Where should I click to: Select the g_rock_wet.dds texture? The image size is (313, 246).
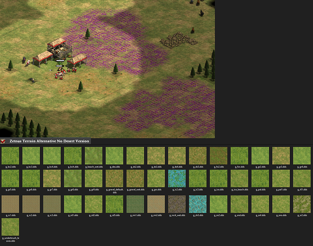coord(176,204)
